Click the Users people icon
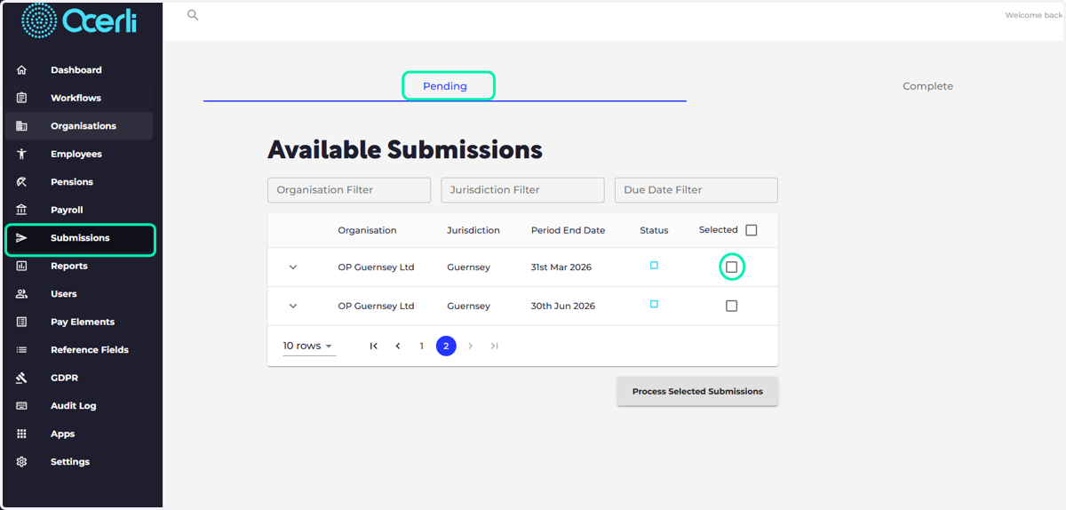Viewport: 1066px width, 510px height. tap(22, 294)
